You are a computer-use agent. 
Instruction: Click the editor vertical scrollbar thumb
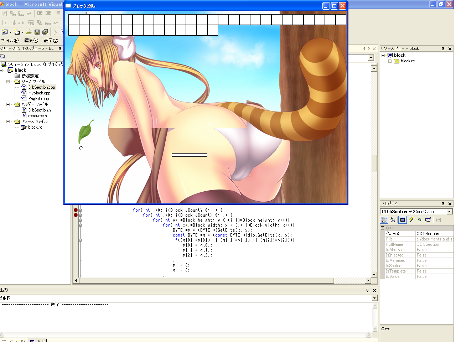(x=374, y=163)
